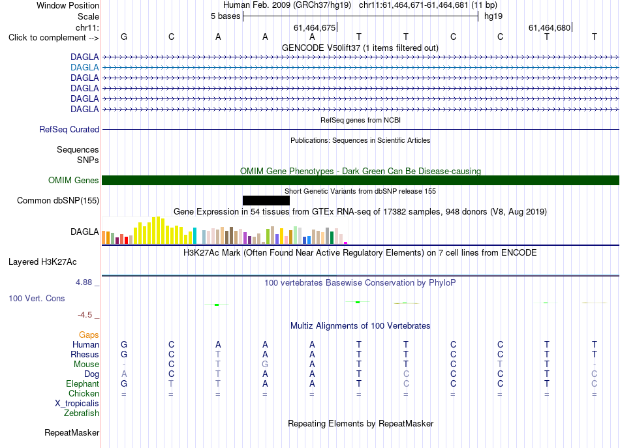Click the DAGLA label beside GTEx chart
620x448 pixels.
point(85,232)
